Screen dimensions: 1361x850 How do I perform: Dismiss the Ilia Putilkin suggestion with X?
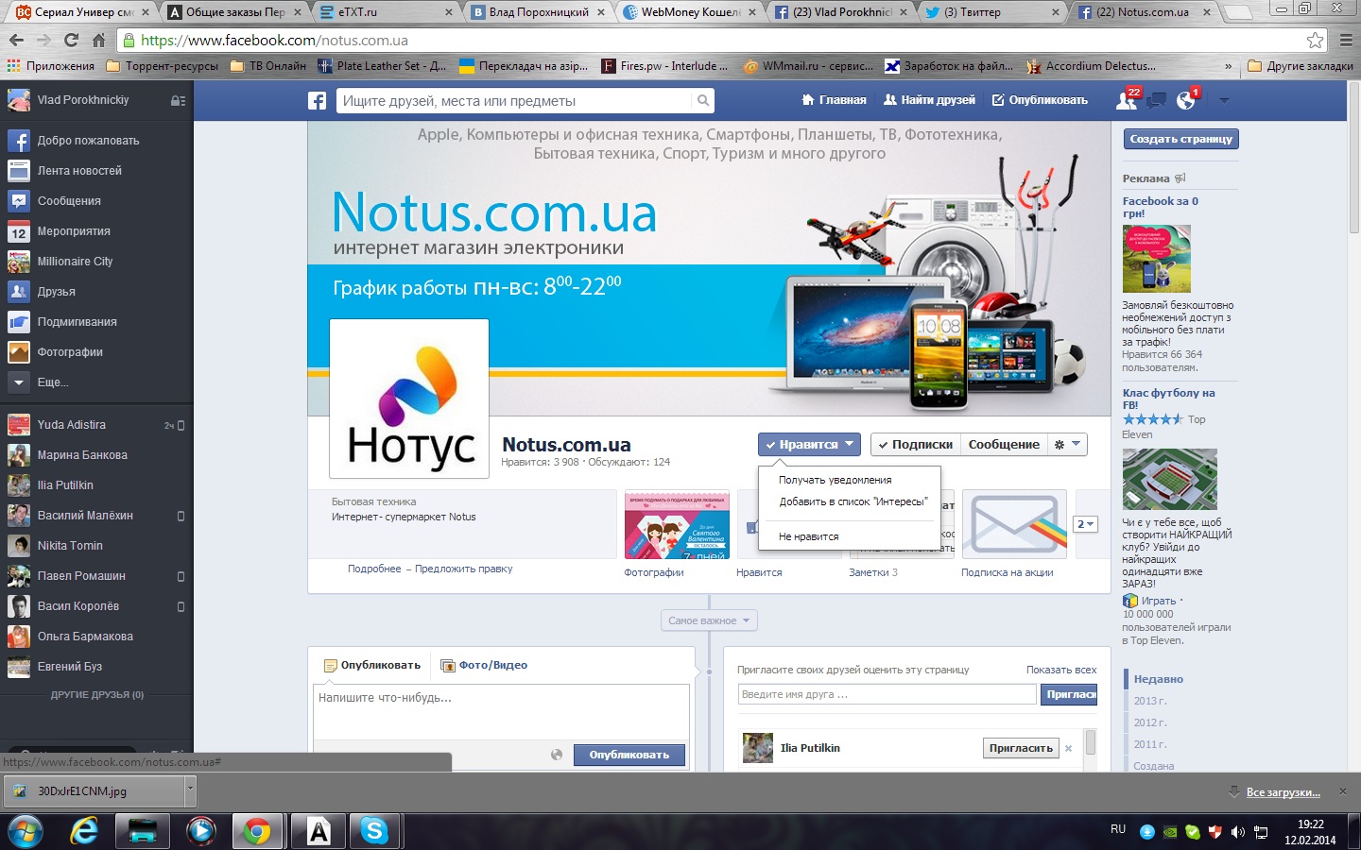tap(1069, 749)
